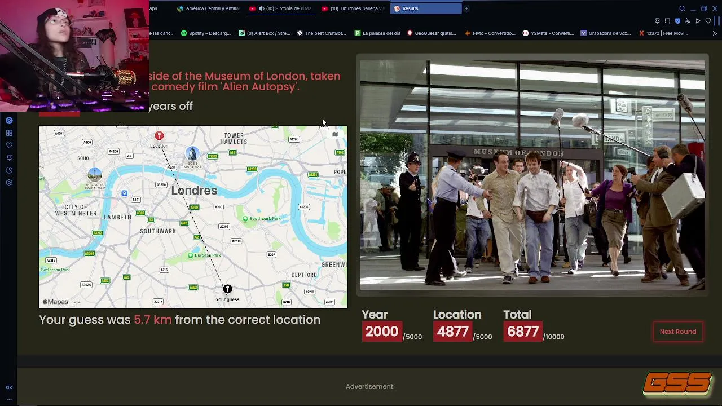Open the Player icon in the sidebar
This screenshot has width=722, height=406.
(x=9, y=120)
